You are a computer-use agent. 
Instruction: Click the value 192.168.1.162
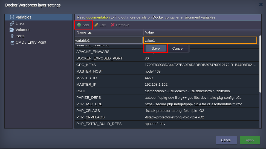click(x=156, y=85)
